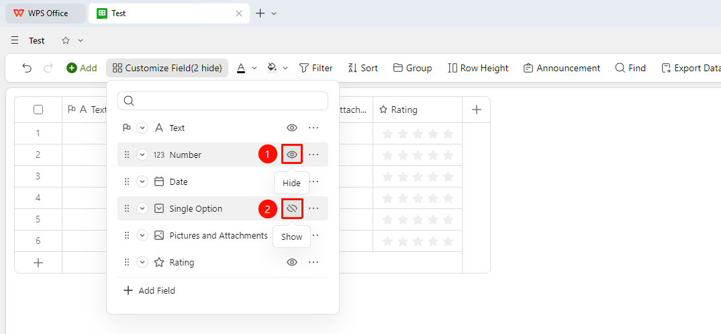Screen dimensions: 721x334
Task: Click Add Field in the panel
Action: (x=150, y=291)
